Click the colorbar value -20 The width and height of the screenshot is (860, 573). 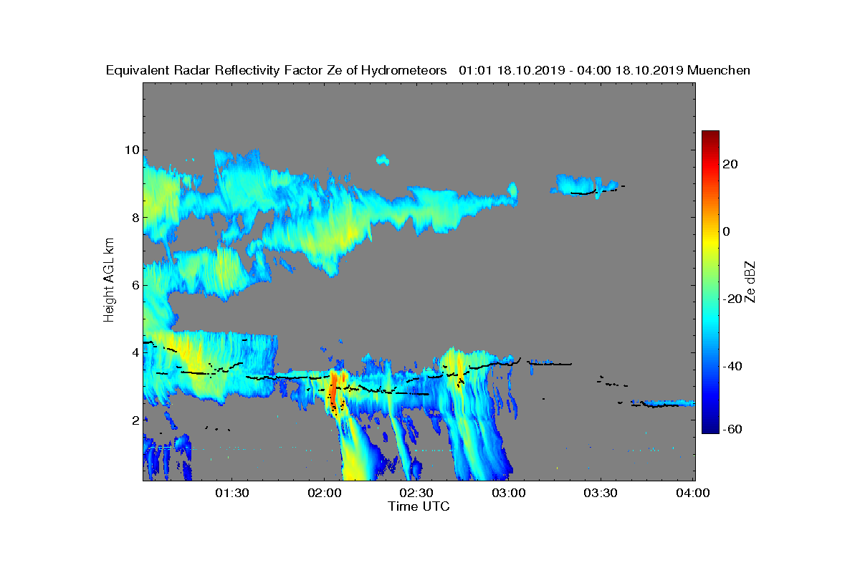tap(733, 299)
